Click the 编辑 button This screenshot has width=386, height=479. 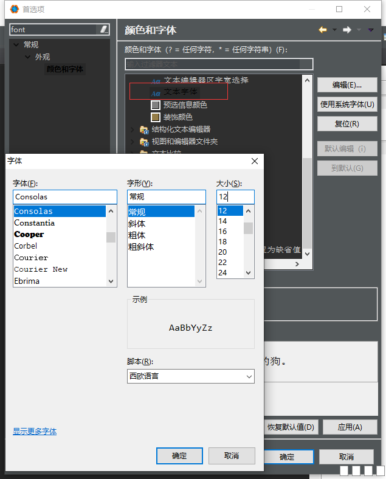coord(347,84)
